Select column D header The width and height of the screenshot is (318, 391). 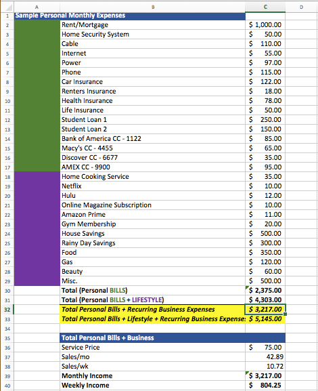pos(302,7)
